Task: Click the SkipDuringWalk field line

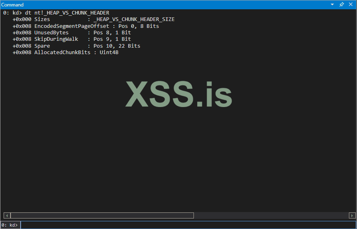Action: pos(72,39)
